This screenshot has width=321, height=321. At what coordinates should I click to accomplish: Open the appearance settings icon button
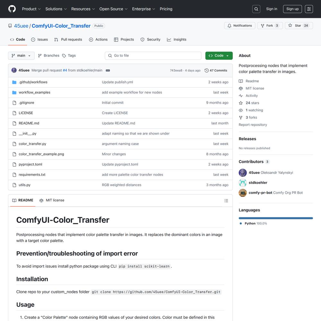[309, 9]
